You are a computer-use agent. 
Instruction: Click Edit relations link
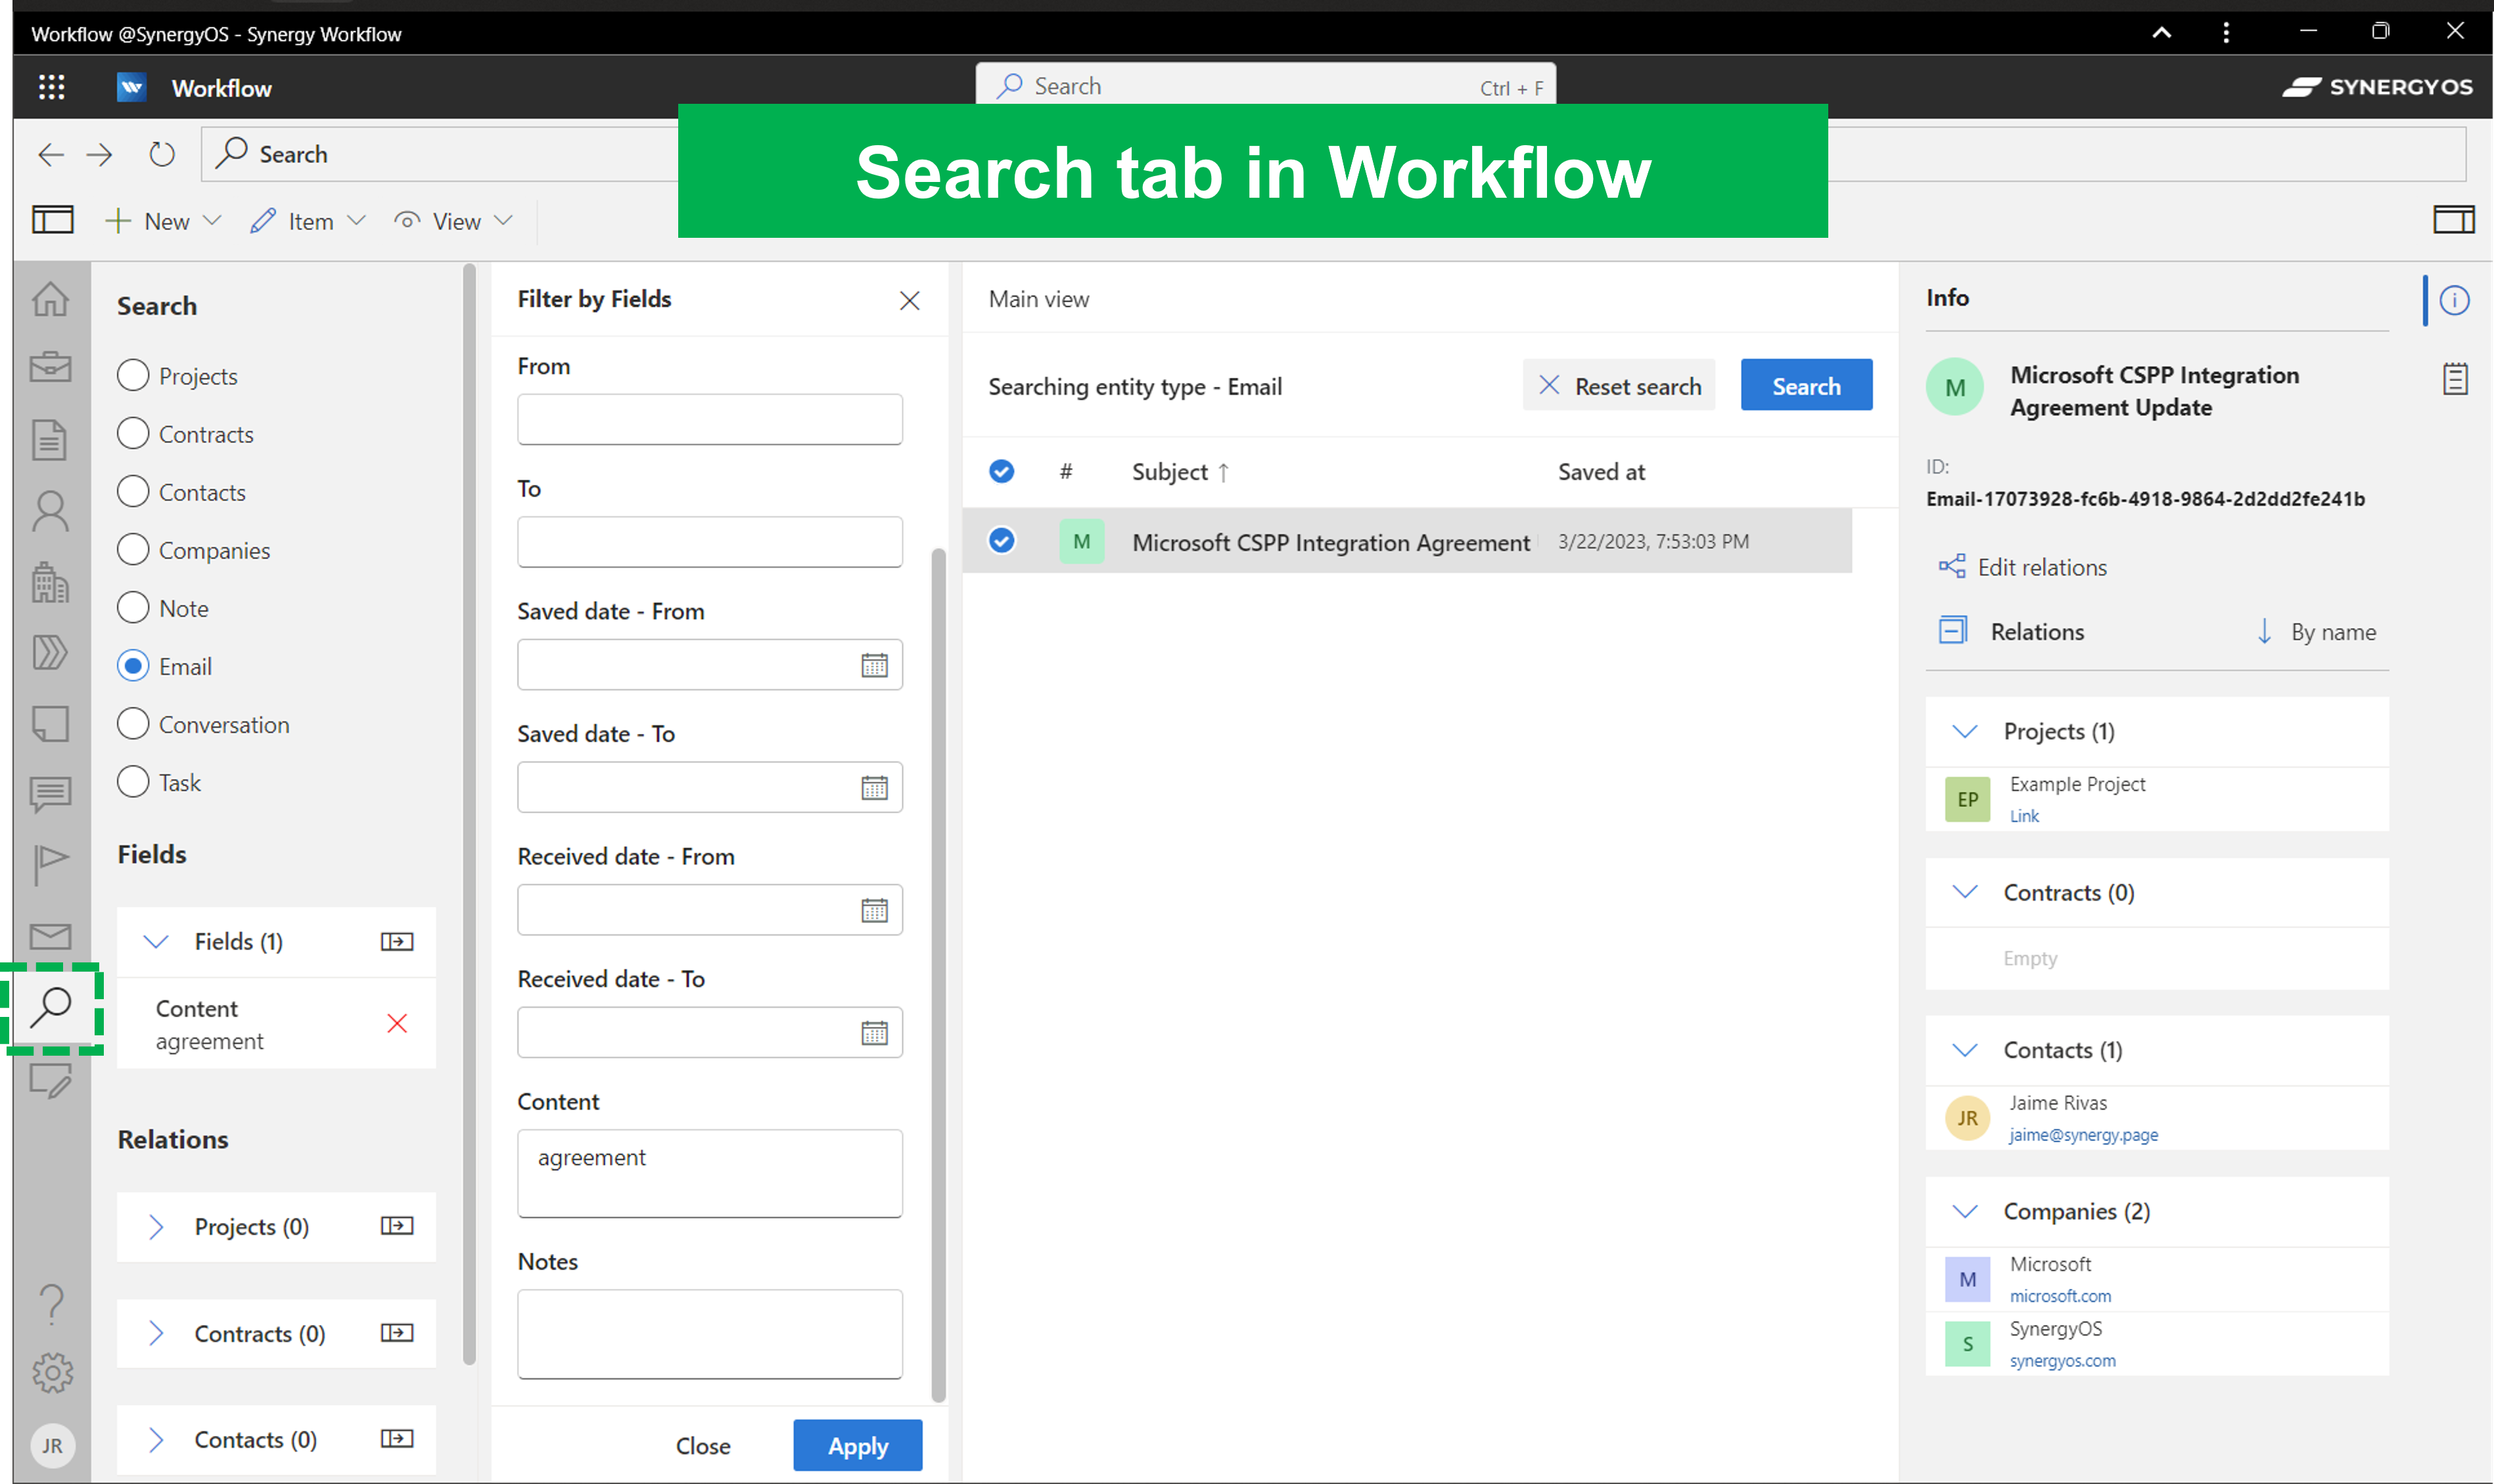2023,567
